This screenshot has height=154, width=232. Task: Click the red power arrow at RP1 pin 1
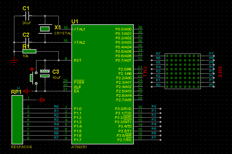[42, 99]
